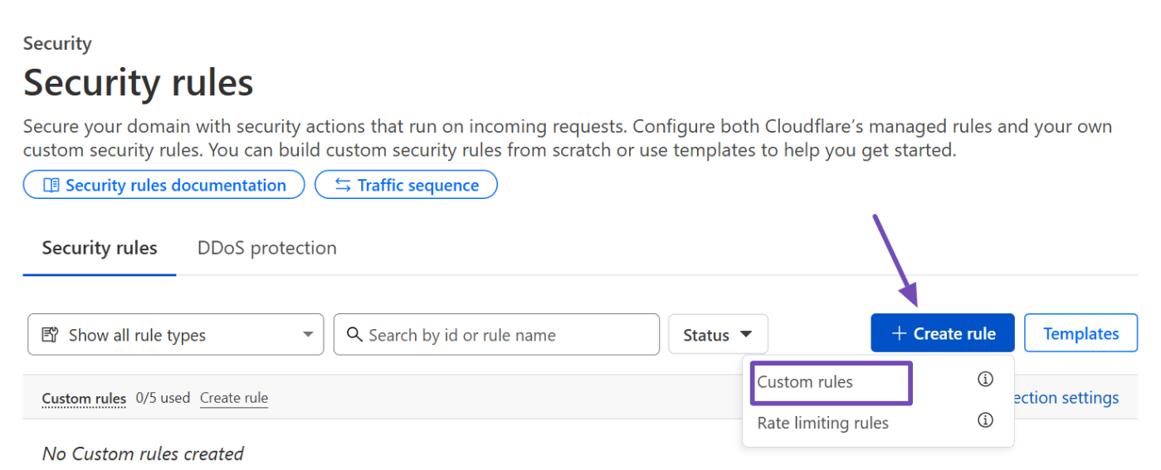This screenshot has width=1161, height=470.
Task: Open the Status filter dropdown
Action: coord(718,334)
